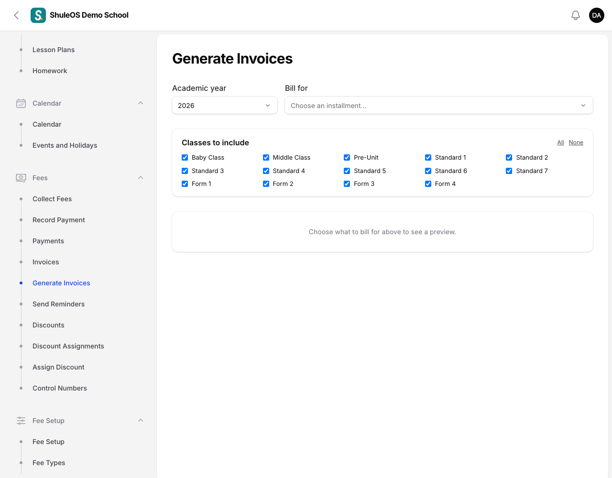Collapse the Fee Setup section chevron
Viewport: 612px width, 478px height.
click(x=141, y=421)
